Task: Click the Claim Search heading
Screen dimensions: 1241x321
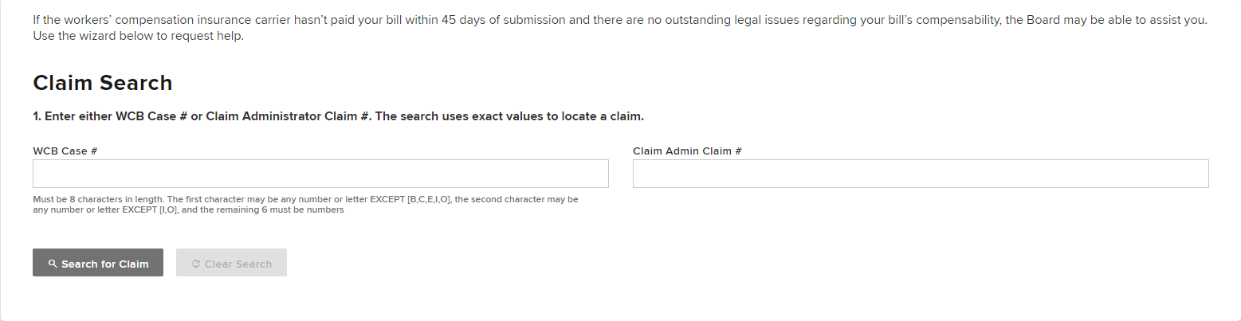Action: coord(102,83)
